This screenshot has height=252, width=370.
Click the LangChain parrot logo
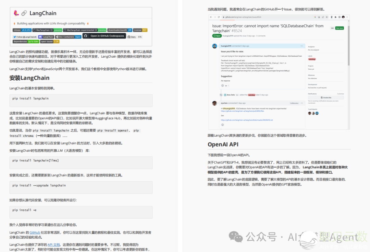[x=16, y=13]
